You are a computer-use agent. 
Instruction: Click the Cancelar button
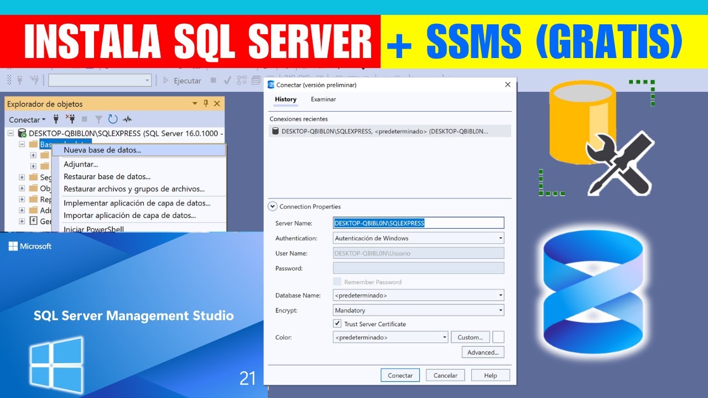445,375
